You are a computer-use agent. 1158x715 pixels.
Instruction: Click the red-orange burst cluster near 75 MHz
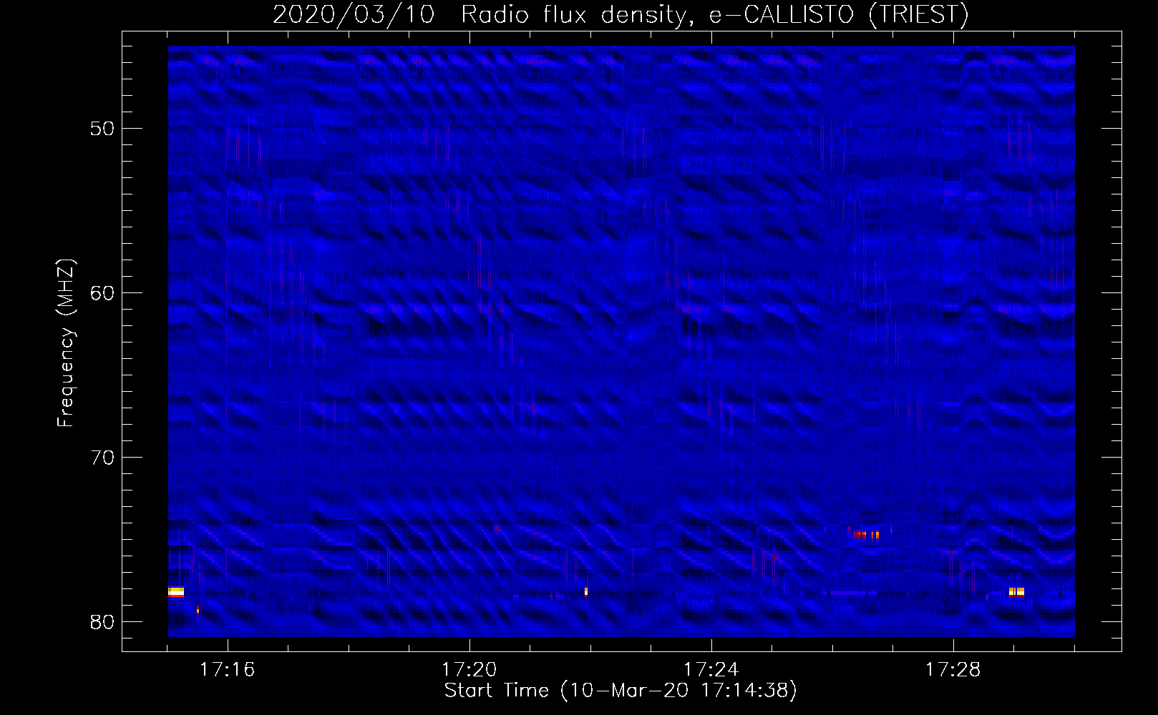point(866,534)
